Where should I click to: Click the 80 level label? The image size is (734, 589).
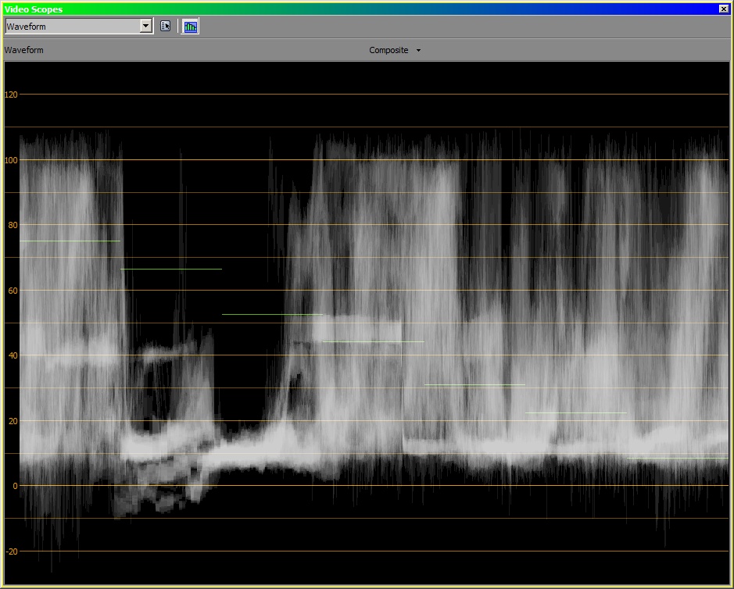click(x=11, y=225)
